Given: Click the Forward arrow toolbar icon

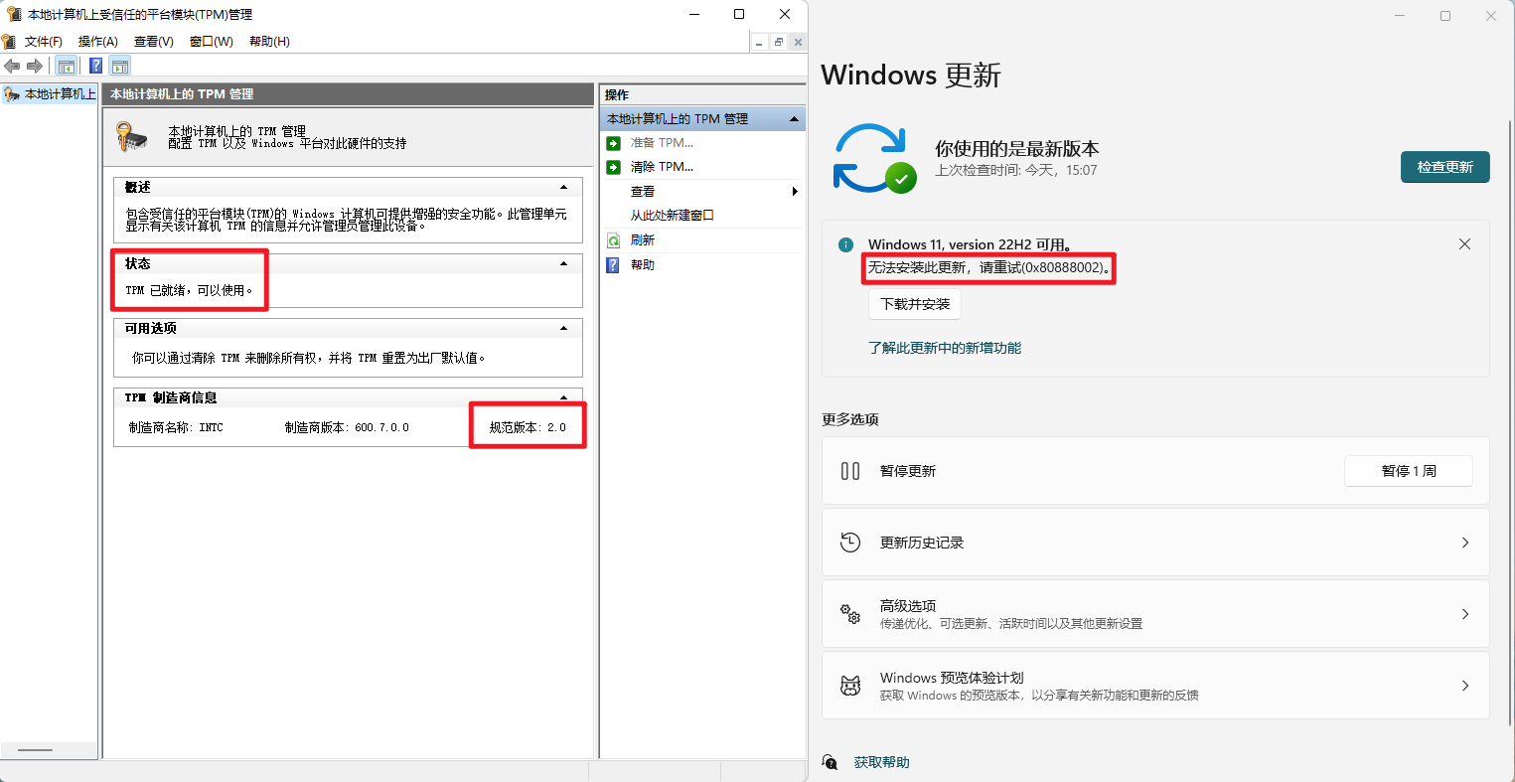Looking at the screenshot, I should (35, 67).
